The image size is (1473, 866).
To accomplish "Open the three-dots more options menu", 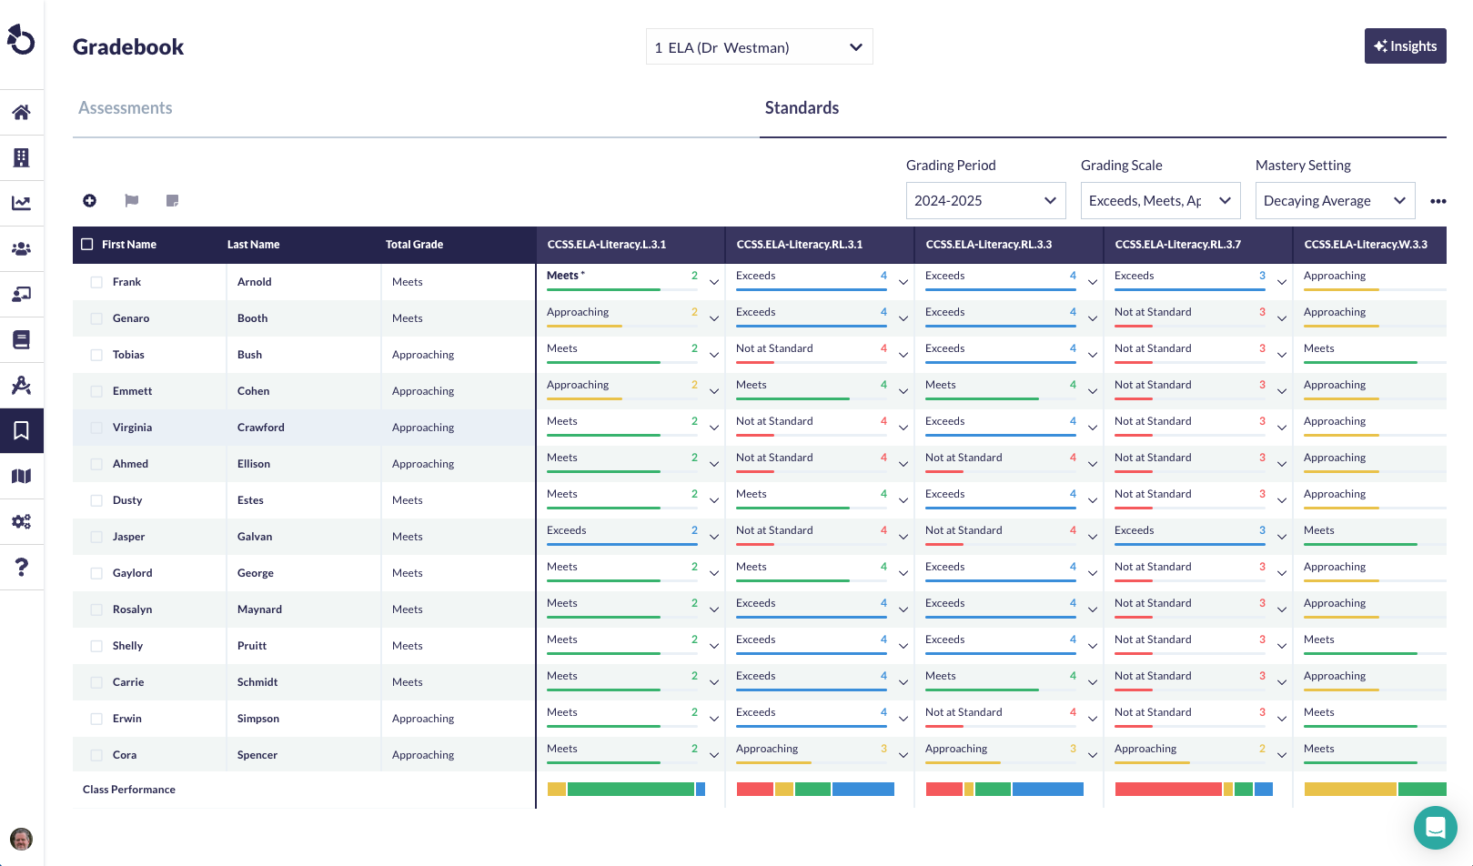I will [x=1438, y=201].
